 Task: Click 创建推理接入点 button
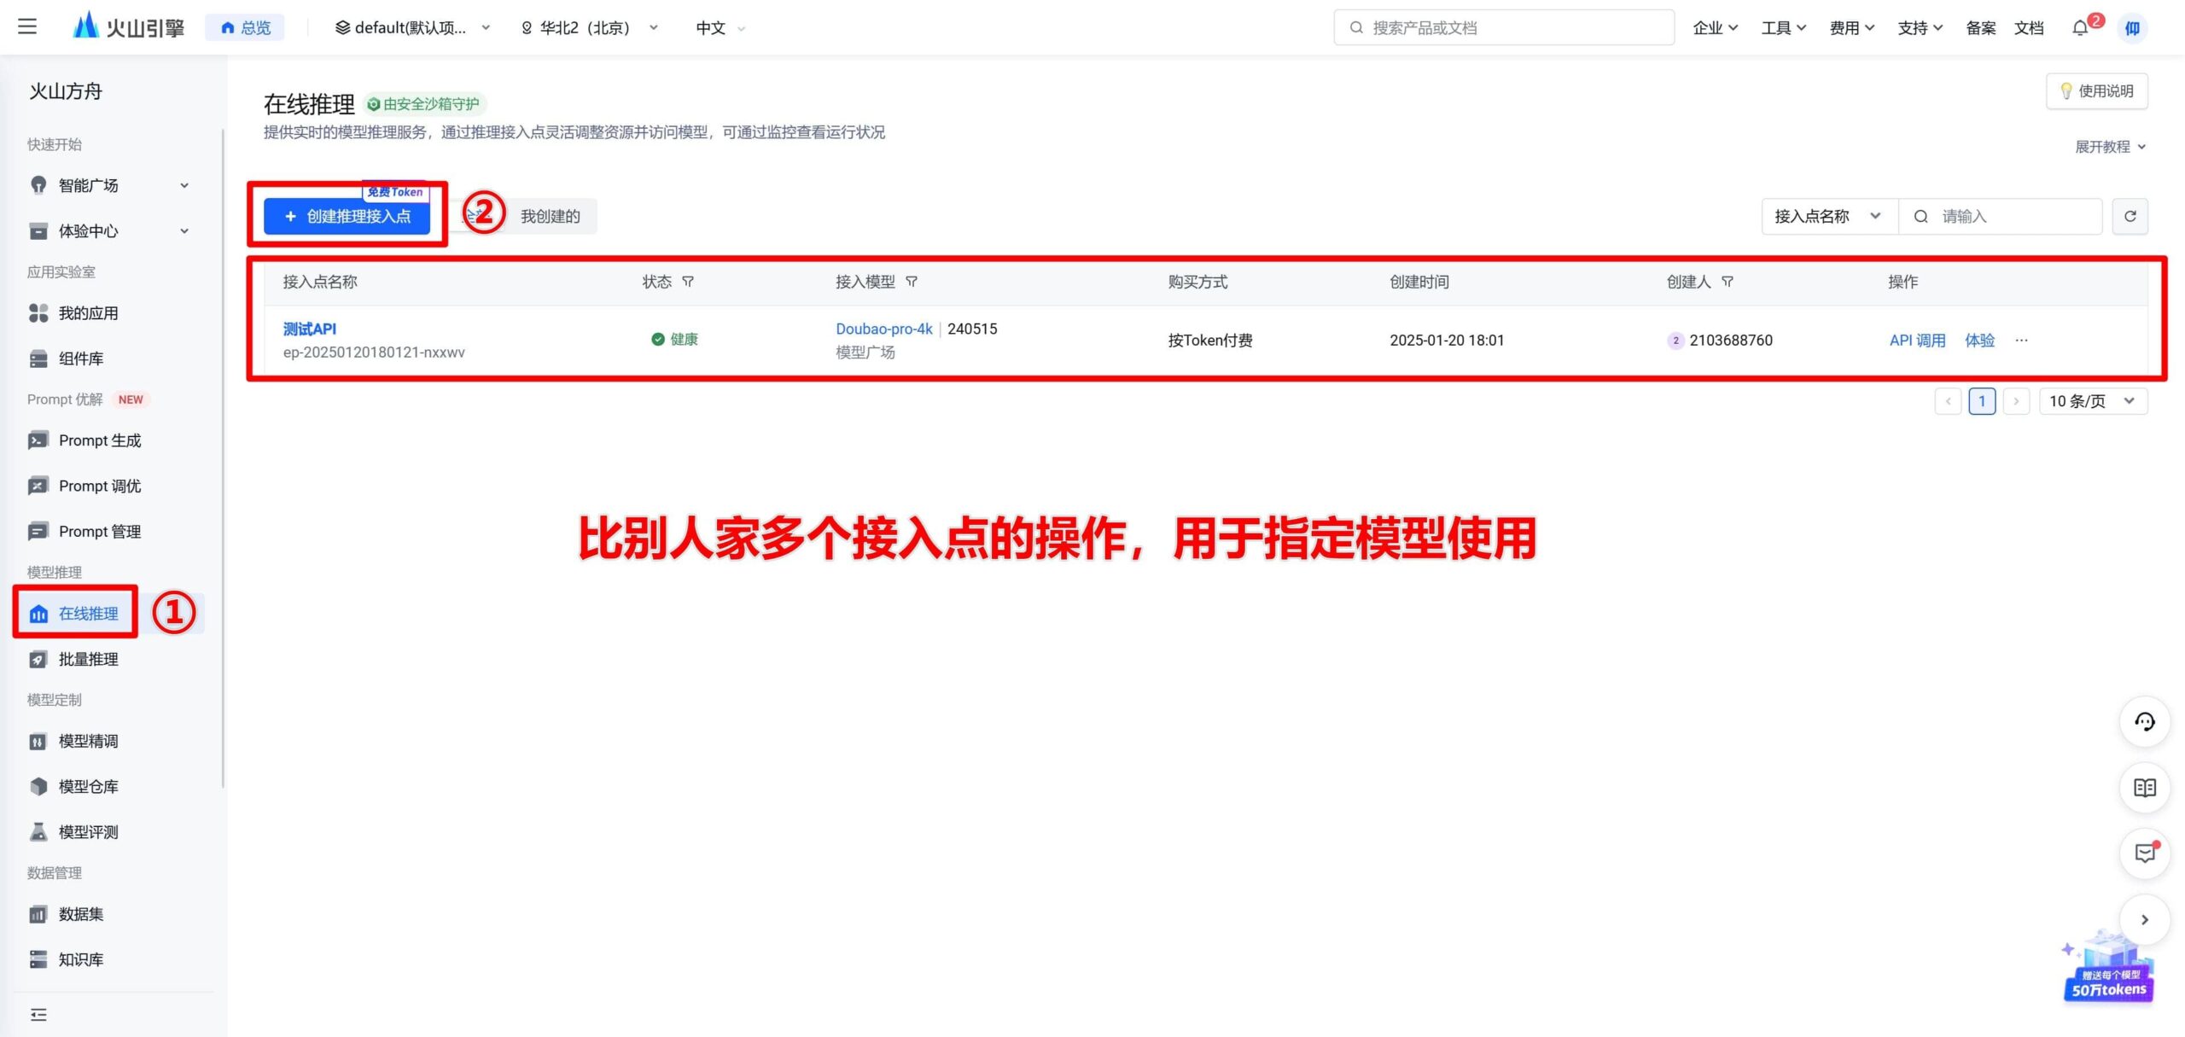347,216
